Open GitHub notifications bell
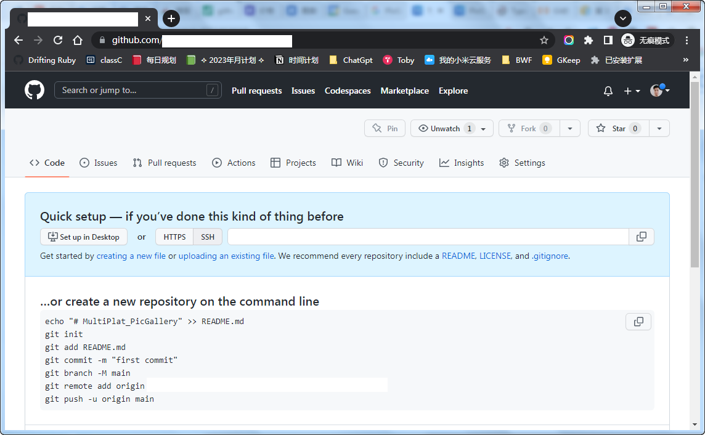This screenshot has width=705, height=435. [608, 91]
